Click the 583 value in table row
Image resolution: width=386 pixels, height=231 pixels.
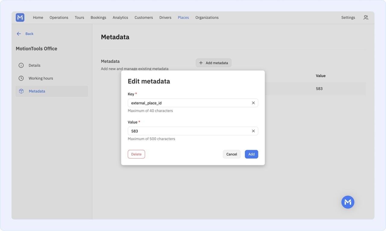pos(319,89)
